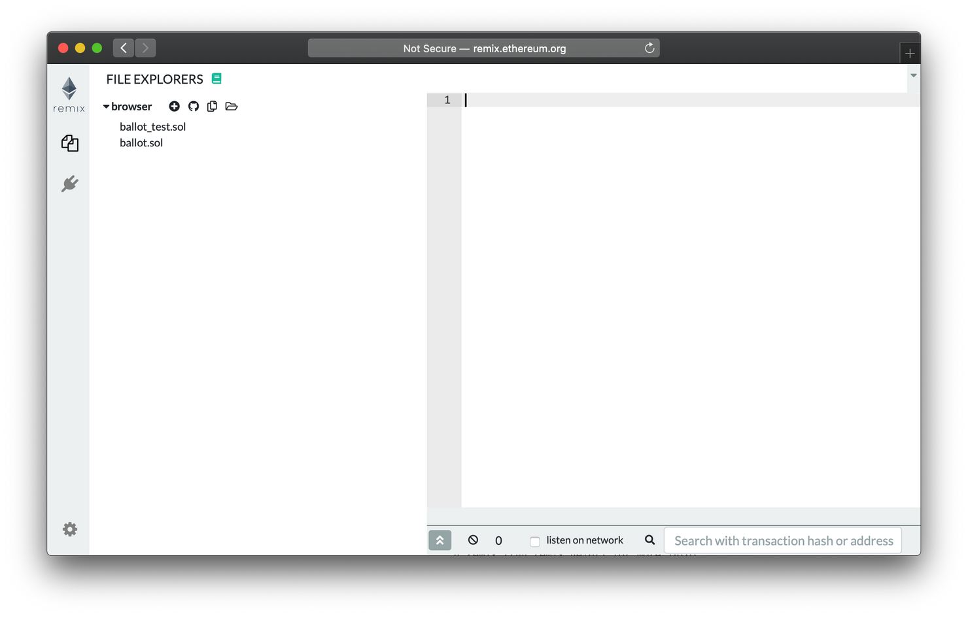Image resolution: width=968 pixels, height=618 pixels.
Task: Clear the terminal with the ban icon
Action: pyautogui.click(x=473, y=540)
